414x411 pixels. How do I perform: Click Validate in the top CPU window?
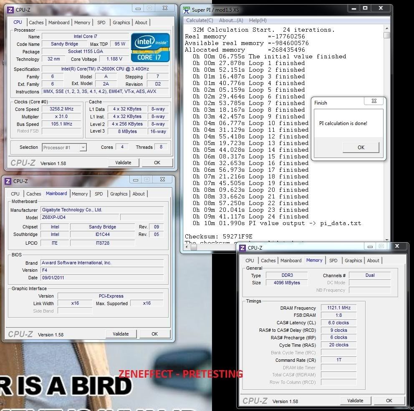pyautogui.click(x=123, y=163)
